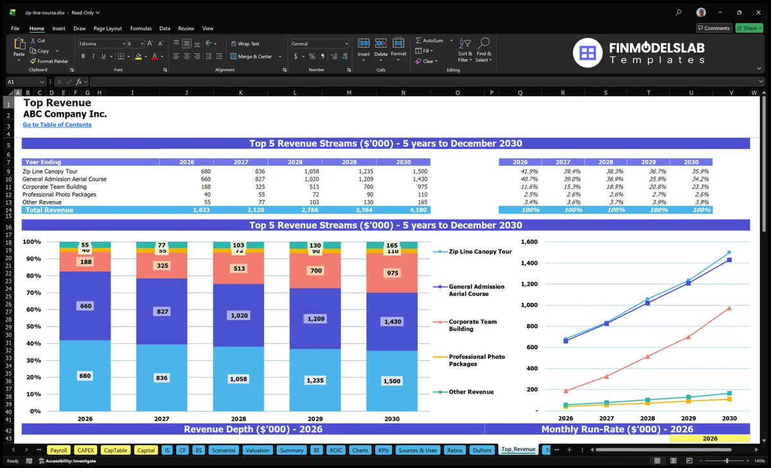771x468 pixels.
Task: Toggle Wrap Text on
Action: coord(245,44)
